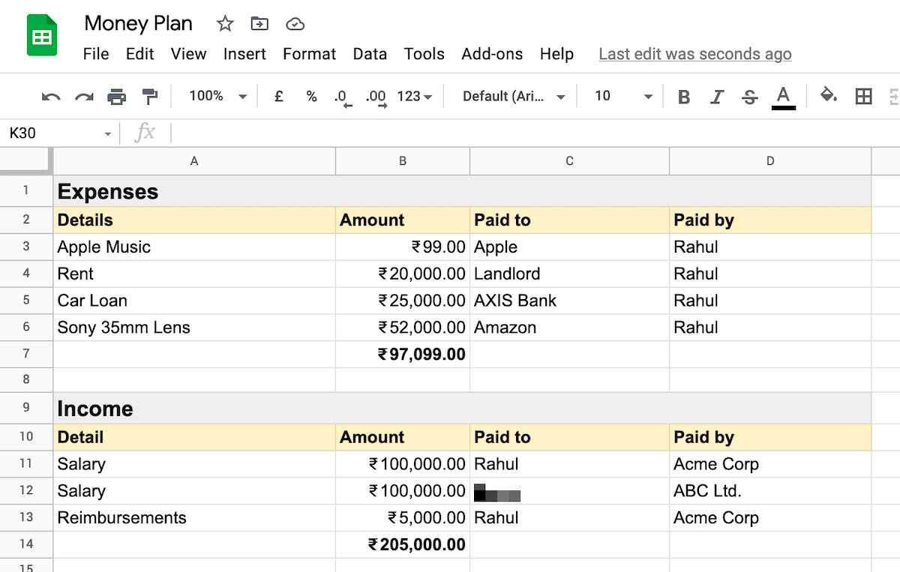Click the Last edit was seconds ago link
This screenshot has width=900, height=572.
click(694, 54)
